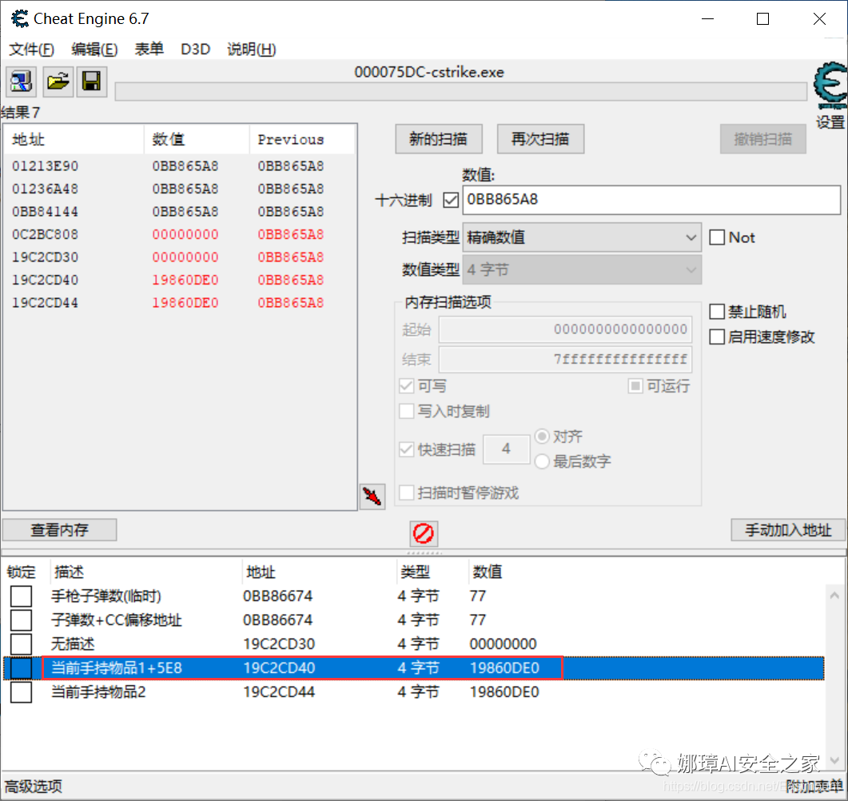Toggle the 扫描时暂停游戏 checkbox

[407, 492]
